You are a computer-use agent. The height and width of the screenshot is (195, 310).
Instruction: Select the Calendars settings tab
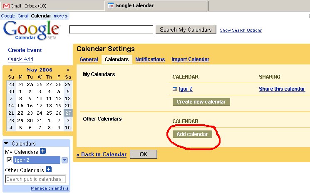117,59
